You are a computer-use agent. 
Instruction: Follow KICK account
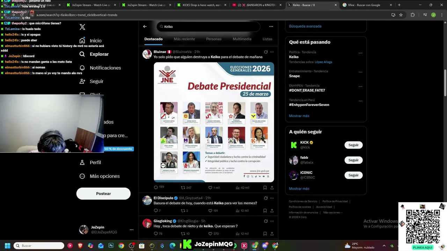coord(353,145)
